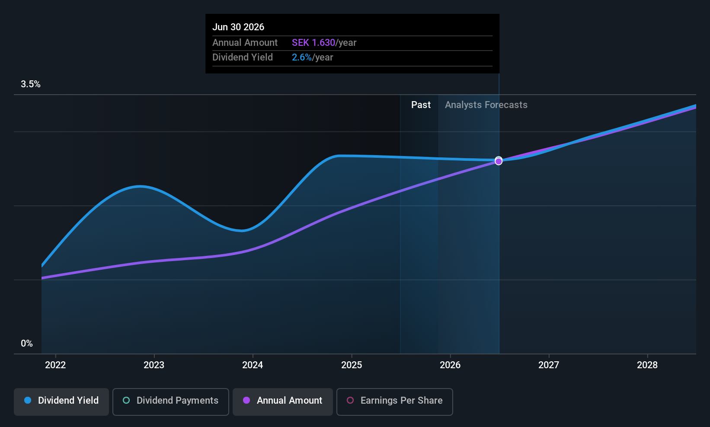This screenshot has height=427, width=710.
Task: Select the Past section label
Action: (x=421, y=105)
